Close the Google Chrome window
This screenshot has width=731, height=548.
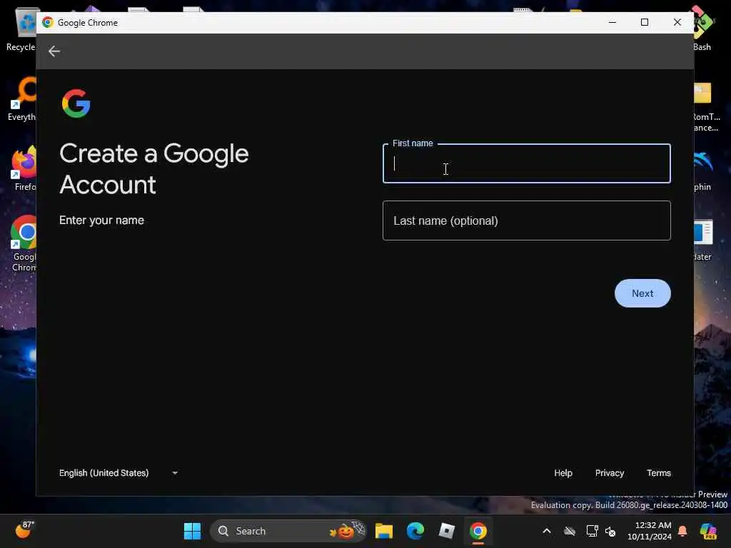pos(677,22)
